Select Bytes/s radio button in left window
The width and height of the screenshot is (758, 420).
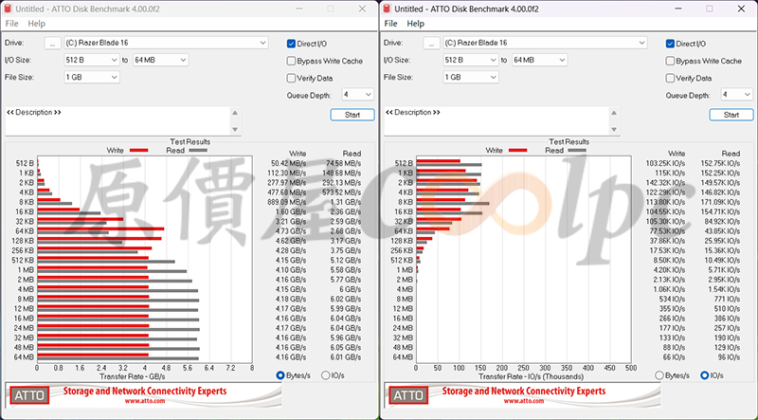tap(280, 375)
